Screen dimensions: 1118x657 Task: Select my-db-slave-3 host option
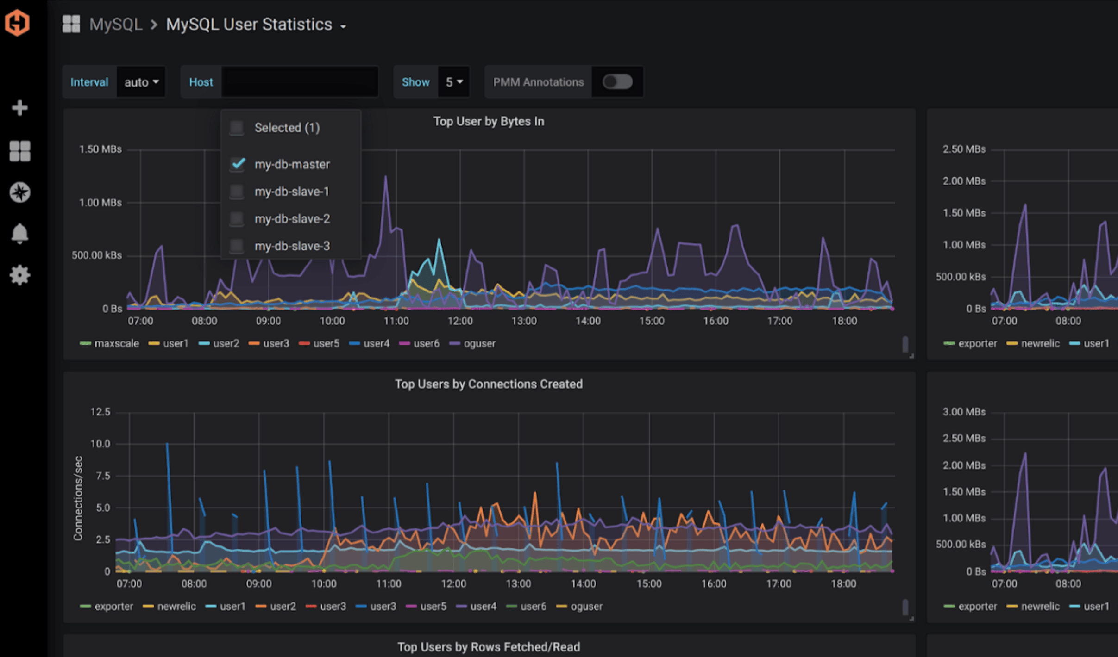point(291,246)
